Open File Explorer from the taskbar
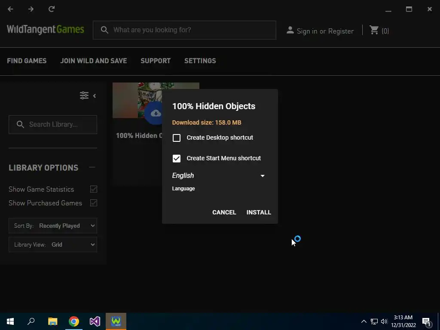This screenshot has width=440, height=330. tap(52, 321)
